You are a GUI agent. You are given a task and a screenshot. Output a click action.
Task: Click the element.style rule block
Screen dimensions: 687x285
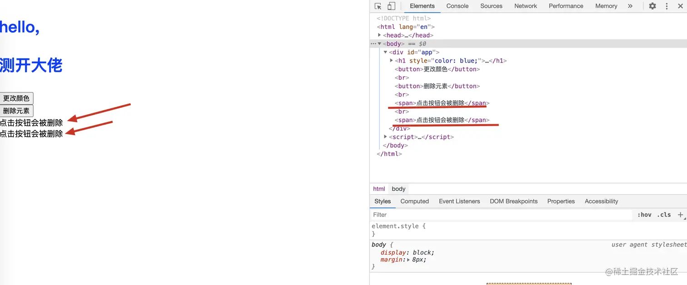pos(528,230)
